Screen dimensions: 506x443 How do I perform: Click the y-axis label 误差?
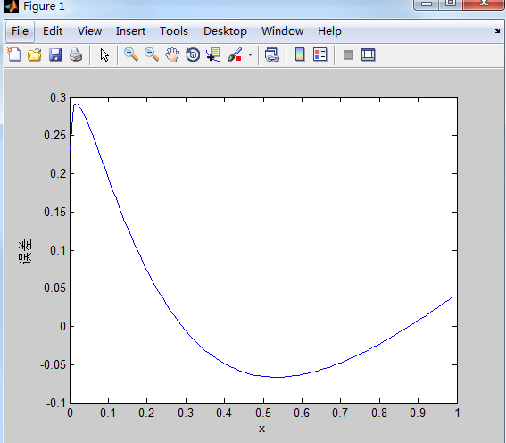coord(25,252)
